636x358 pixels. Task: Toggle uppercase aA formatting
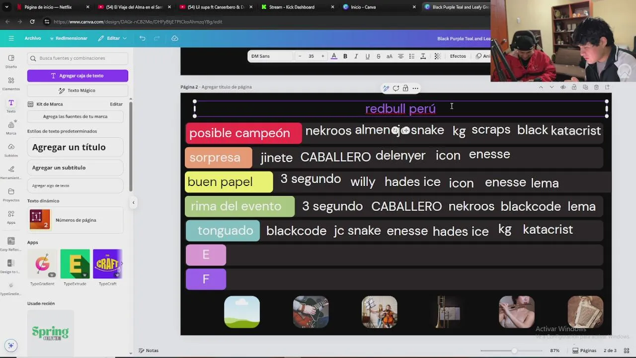(390, 56)
